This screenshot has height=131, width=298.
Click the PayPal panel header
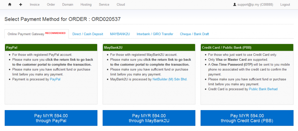pyautogui.click(x=51, y=48)
